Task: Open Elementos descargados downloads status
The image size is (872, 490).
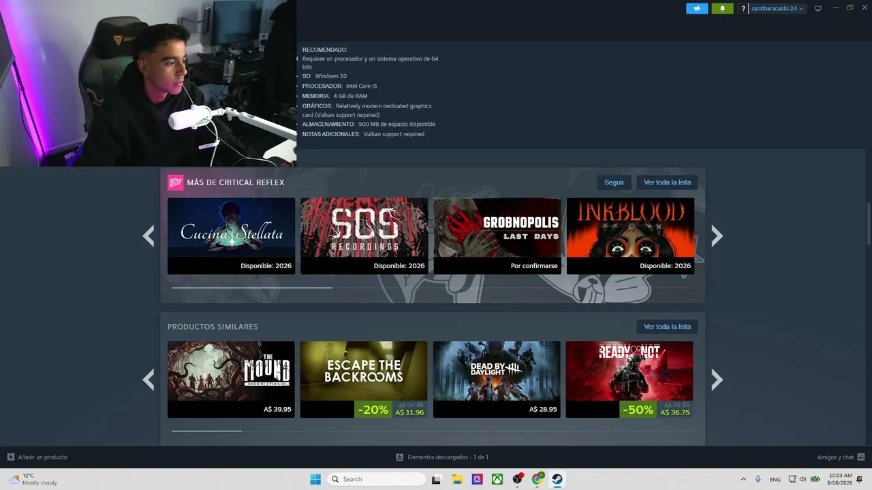Action: point(448,457)
